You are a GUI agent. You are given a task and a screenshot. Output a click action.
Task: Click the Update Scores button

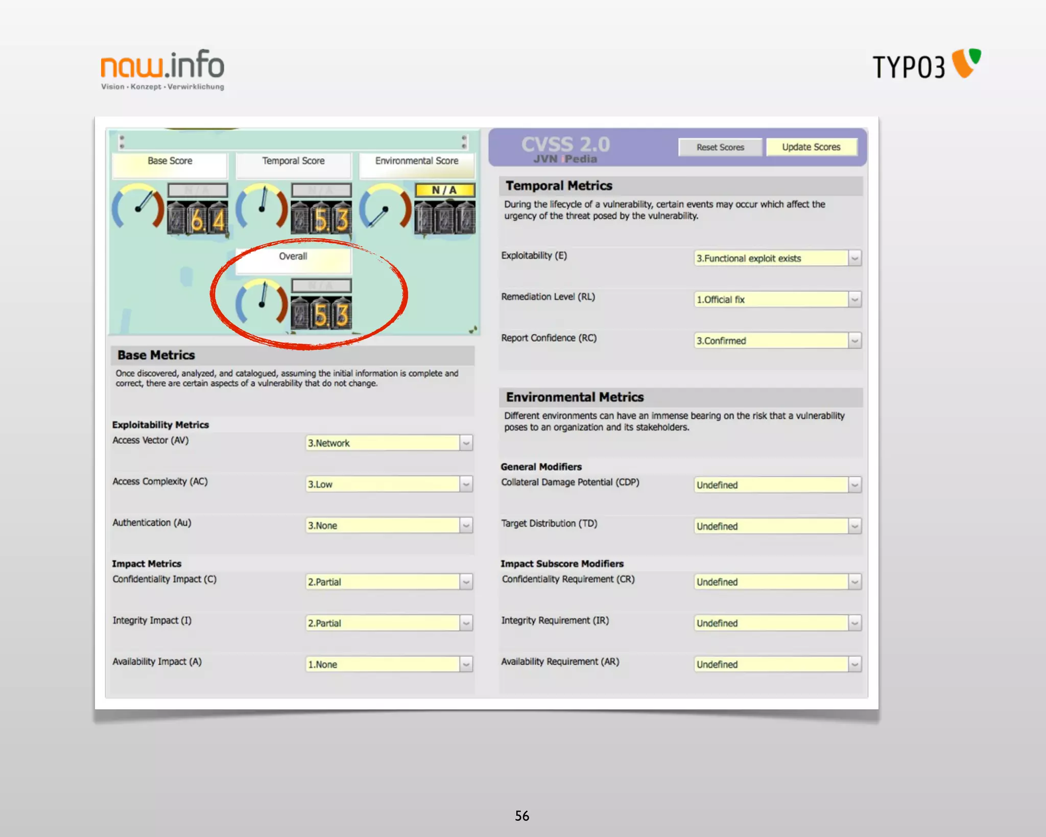coord(811,147)
